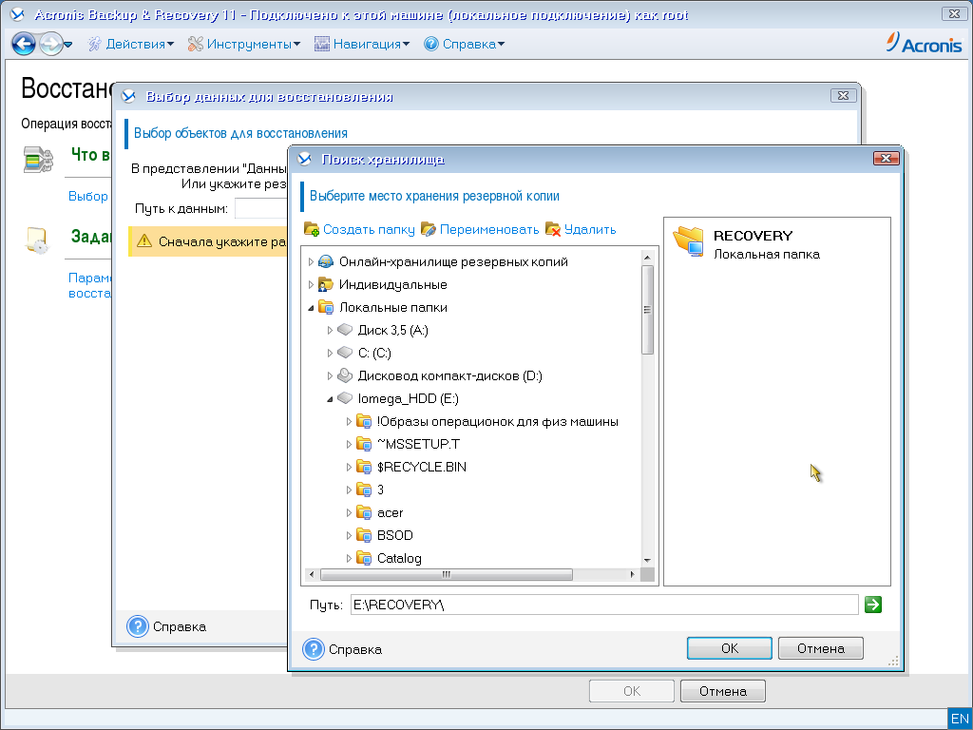This screenshot has height=730, width=973.
Task: Click Удалить link
Action: click(590, 230)
